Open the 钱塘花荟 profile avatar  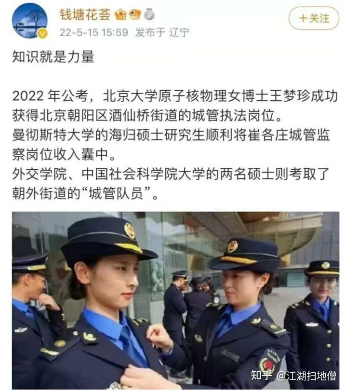[29, 20]
